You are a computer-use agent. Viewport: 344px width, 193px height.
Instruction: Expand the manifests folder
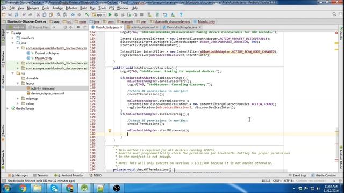pyautogui.click(x=13, y=38)
